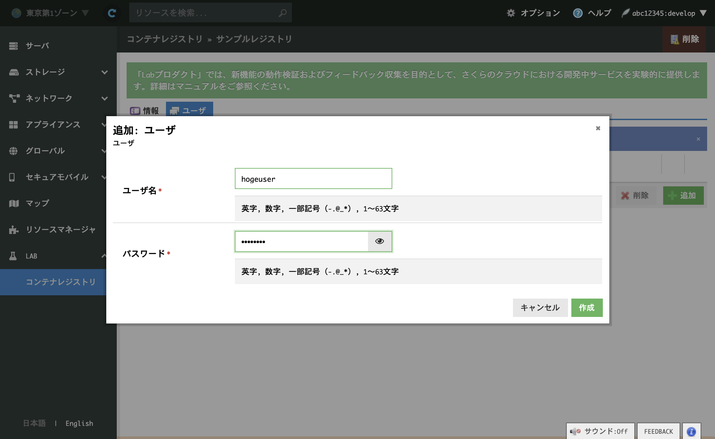Expand the ストレージ sidebar section

pyautogui.click(x=104, y=72)
